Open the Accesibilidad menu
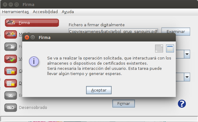Screen dimensions: 198x122 tap(45, 12)
